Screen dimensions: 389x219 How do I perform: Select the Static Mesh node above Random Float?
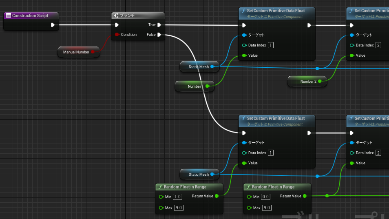[x=199, y=175]
